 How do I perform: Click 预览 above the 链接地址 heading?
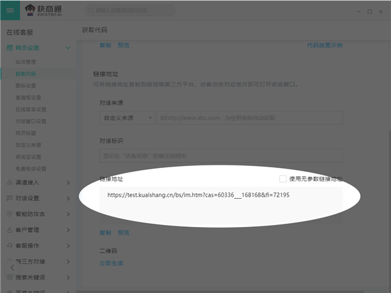(x=124, y=45)
